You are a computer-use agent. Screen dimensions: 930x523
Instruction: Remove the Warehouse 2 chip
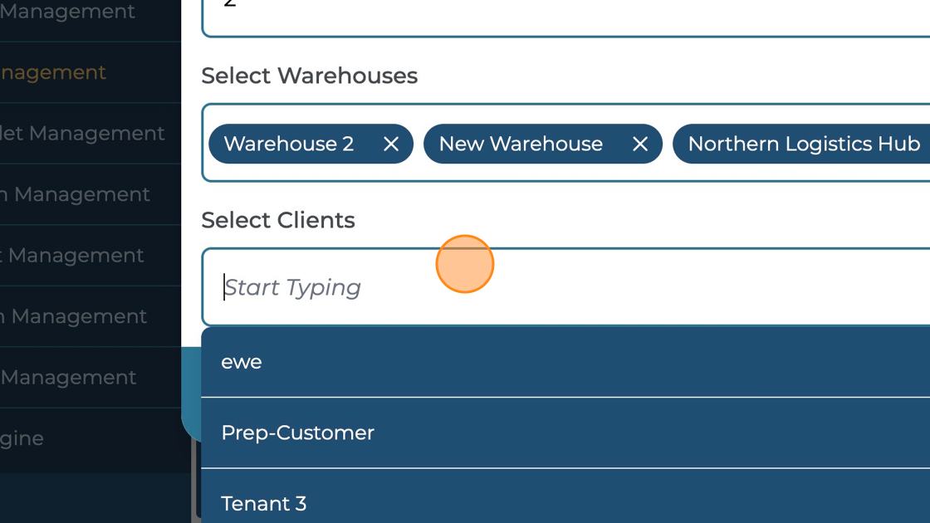pos(390,144)
